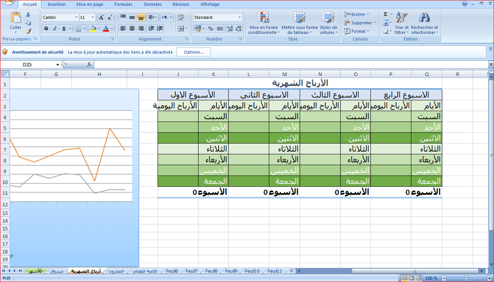Open the Name Box dropdown arrow
Viewport: 494px width, 282px height.
coord(58,65)
